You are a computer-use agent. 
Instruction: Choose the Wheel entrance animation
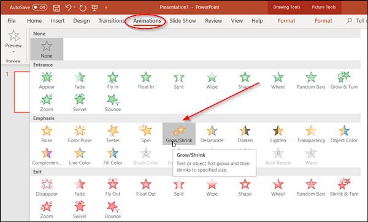pyautogui.click(x=278, y=80)
